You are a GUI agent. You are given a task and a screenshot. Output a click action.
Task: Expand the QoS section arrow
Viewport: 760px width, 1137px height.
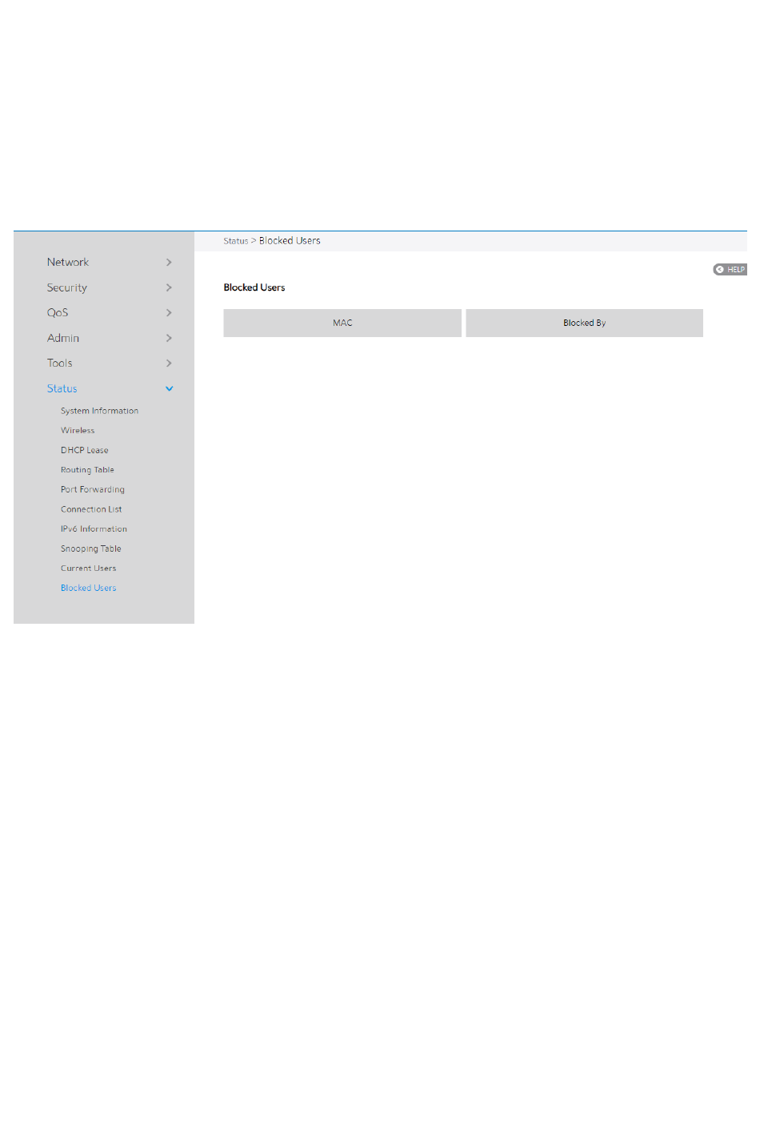169,313
